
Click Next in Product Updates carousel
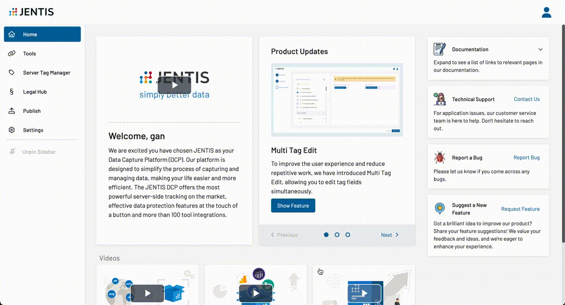390,235
